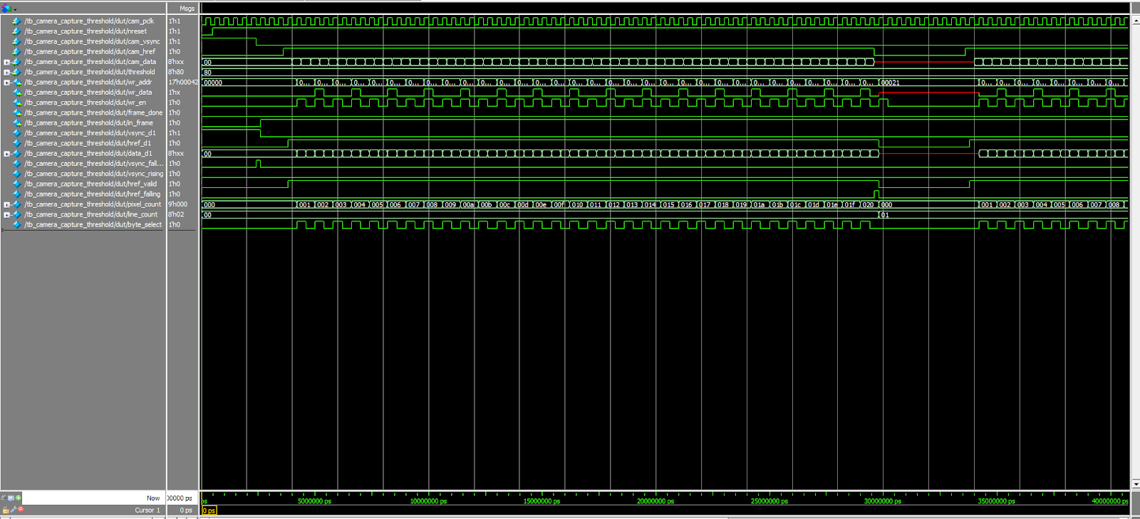The image size is (1140, 519).
Task: Click the Msgs column header
Action: [x=187, y=9]
